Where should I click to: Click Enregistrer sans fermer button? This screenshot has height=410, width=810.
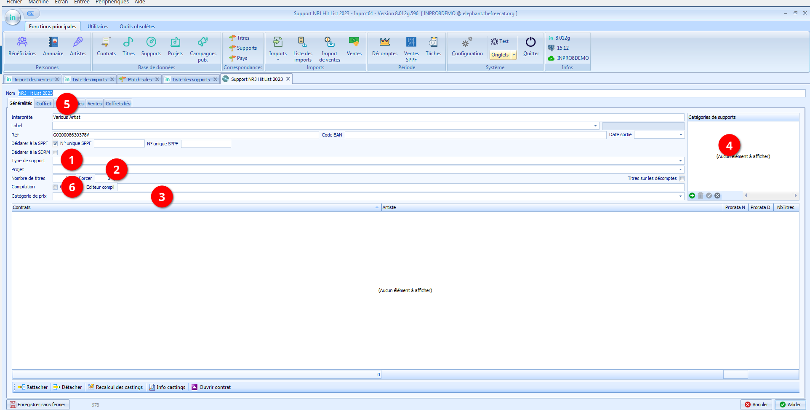pyautogui.click(x=38, y=405)
